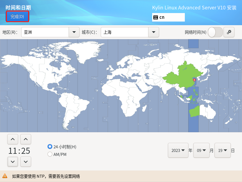Open the 地区 dropdown arrow for 亚洲
This screenshot has width=242, height=182.
[x=74, y=32]
